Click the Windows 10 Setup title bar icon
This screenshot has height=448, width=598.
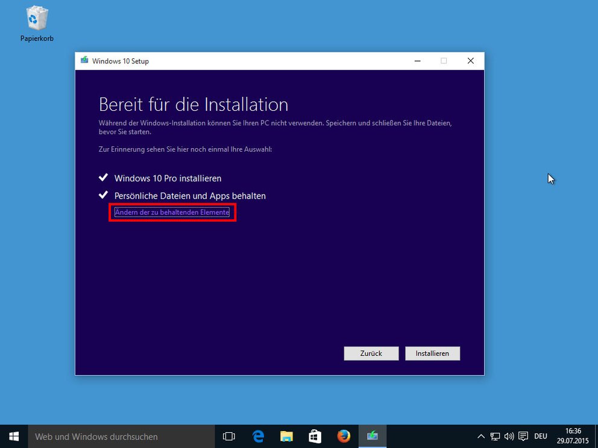(84, 60)
